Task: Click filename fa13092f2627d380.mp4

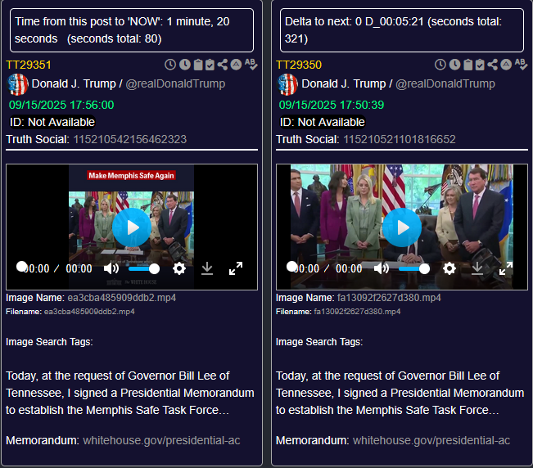Action: pos(357,312)
